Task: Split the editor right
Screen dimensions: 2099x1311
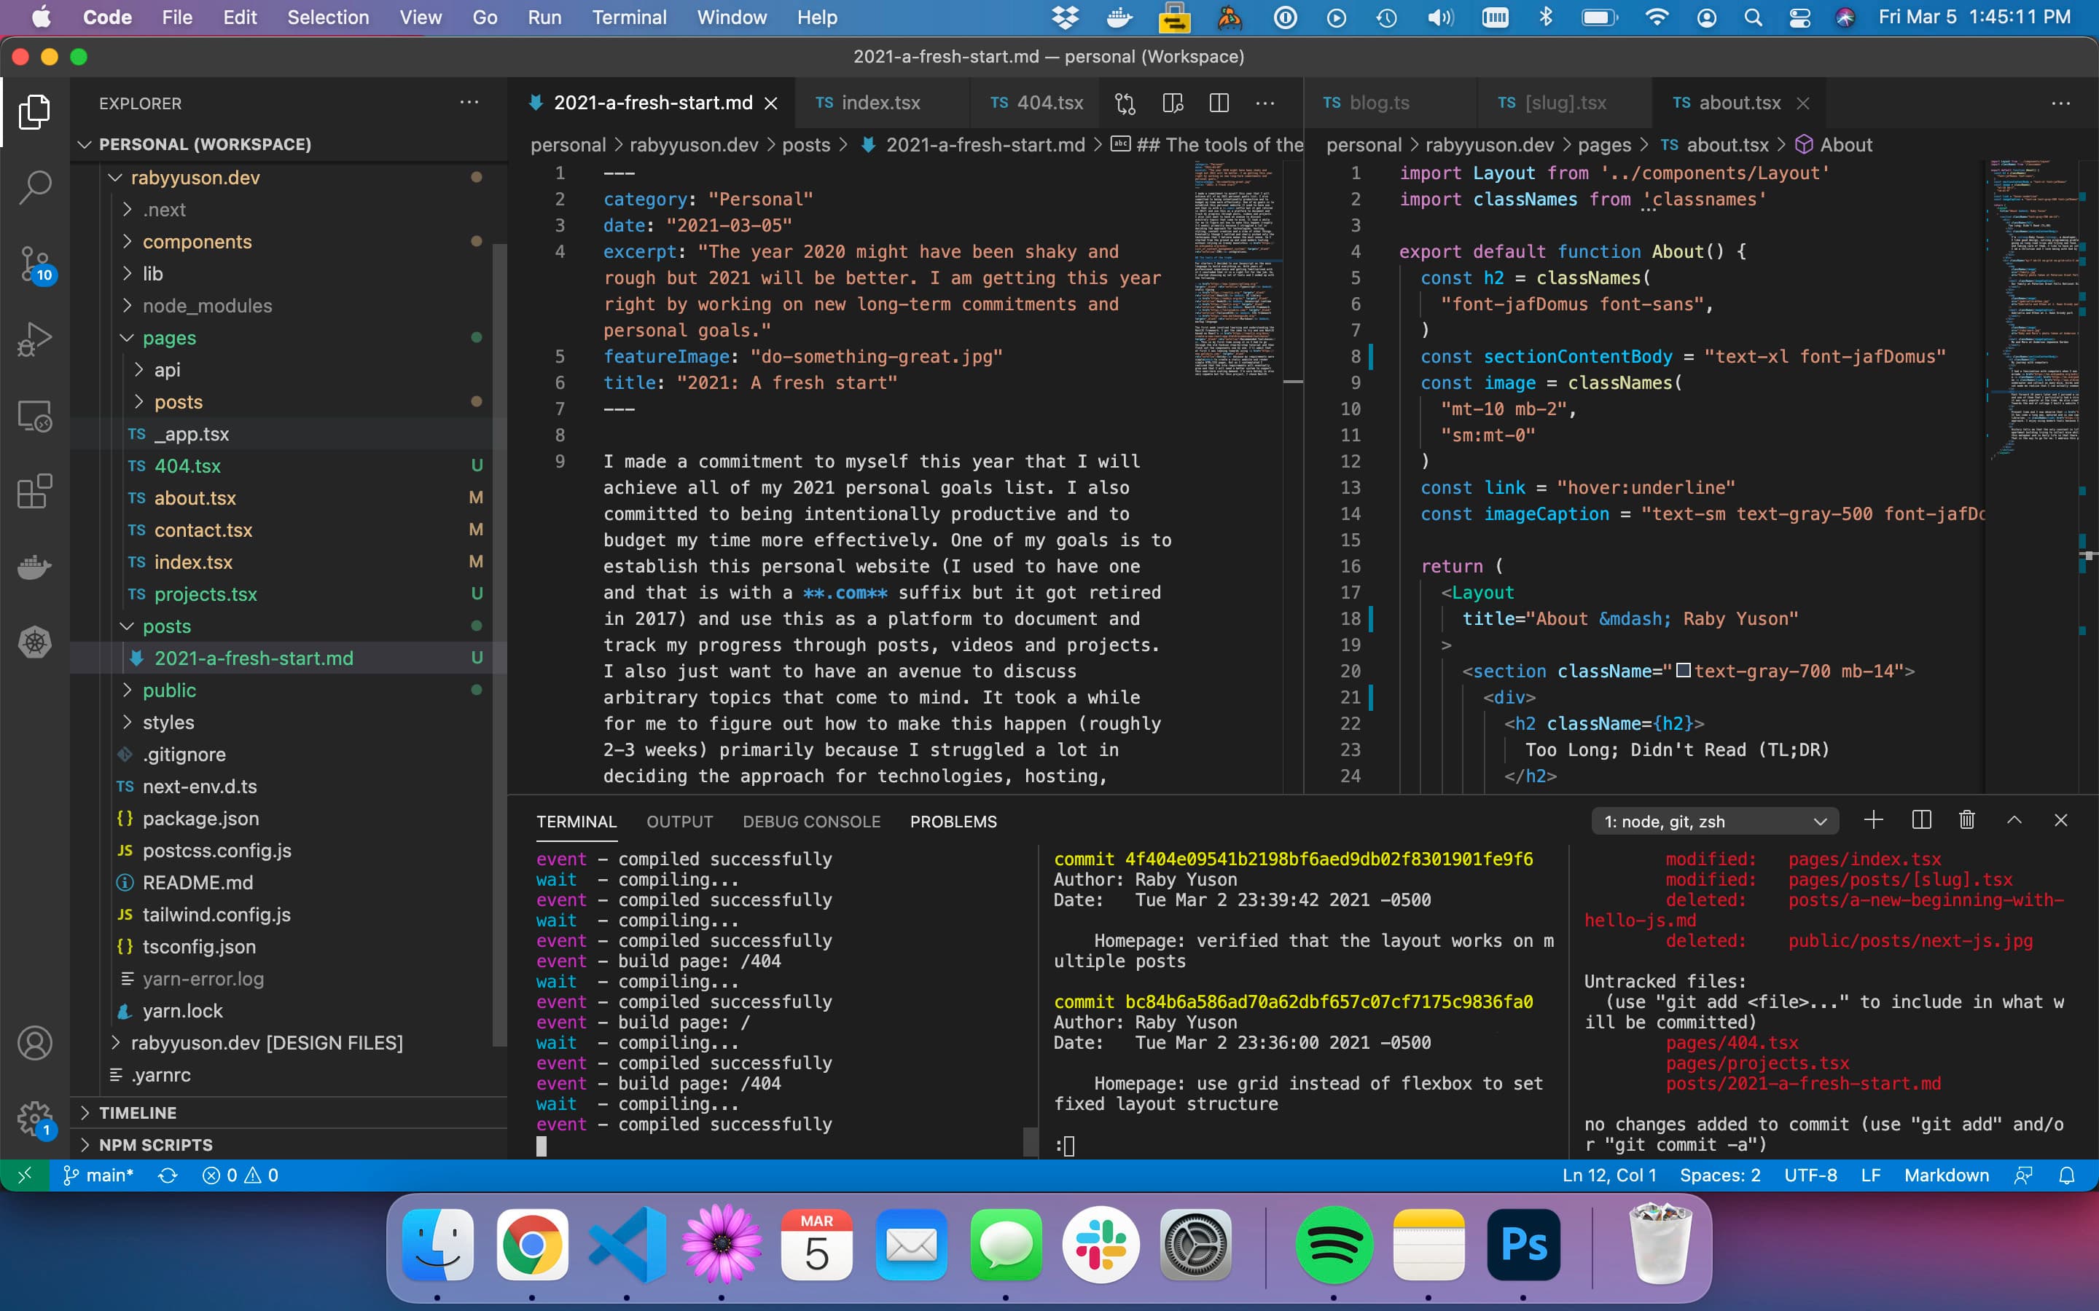Action: [x=1219, y=103]
